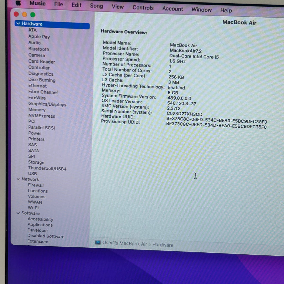Click the Dual-Core Intel Core i5 value
Viewport: 284px width, 284px height.
[x=194, y=56]
